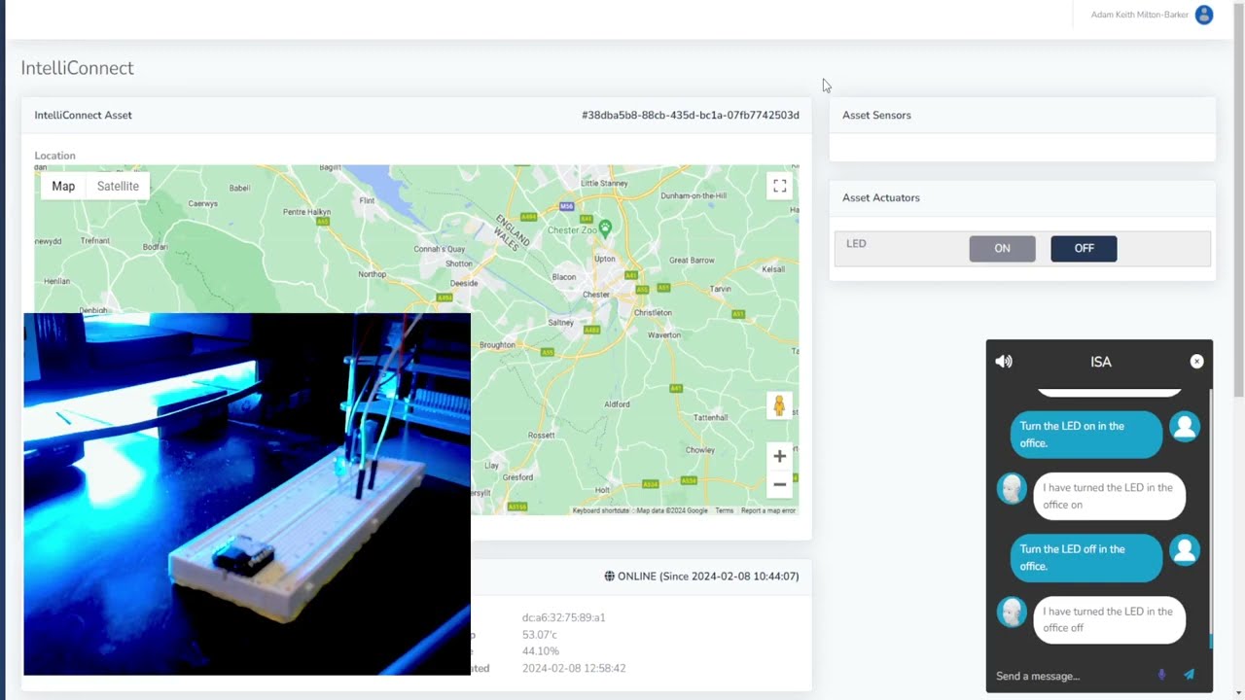The width and height of the screenshot is (1245, 700).
Task: Click the 'Turn the LED off in the office' message
Action: pos(1086,557)
